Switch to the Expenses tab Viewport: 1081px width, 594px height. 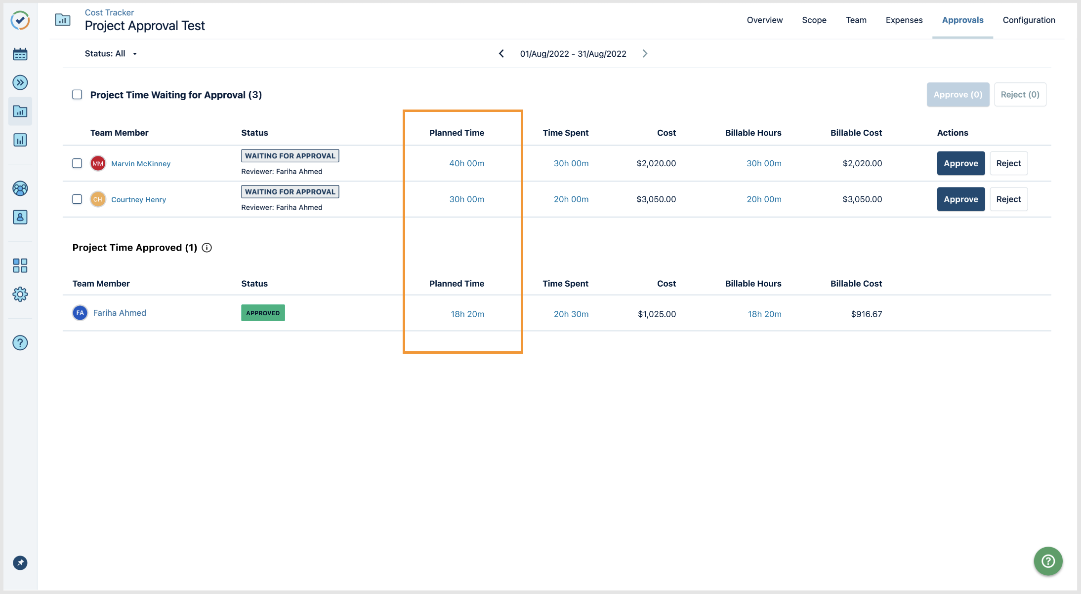[x=904, y=20]
